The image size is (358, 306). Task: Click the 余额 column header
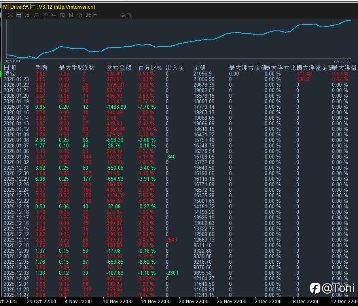click(199, 68)
